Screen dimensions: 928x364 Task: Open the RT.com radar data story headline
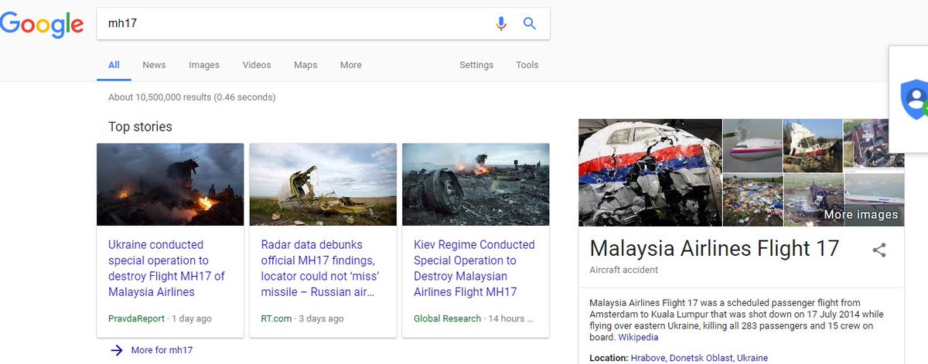(319, 268)
